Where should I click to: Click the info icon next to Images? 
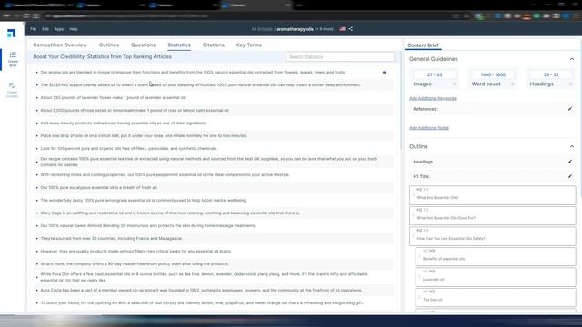pyautogui.click(x=455, y=84)
